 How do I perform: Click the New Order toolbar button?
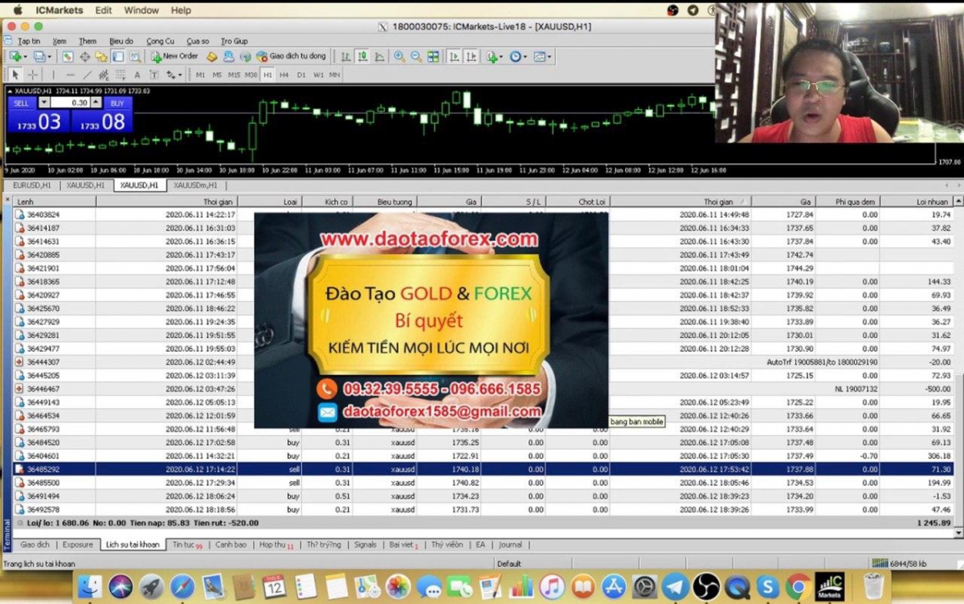pyautogui.click(x=174, y=56)
